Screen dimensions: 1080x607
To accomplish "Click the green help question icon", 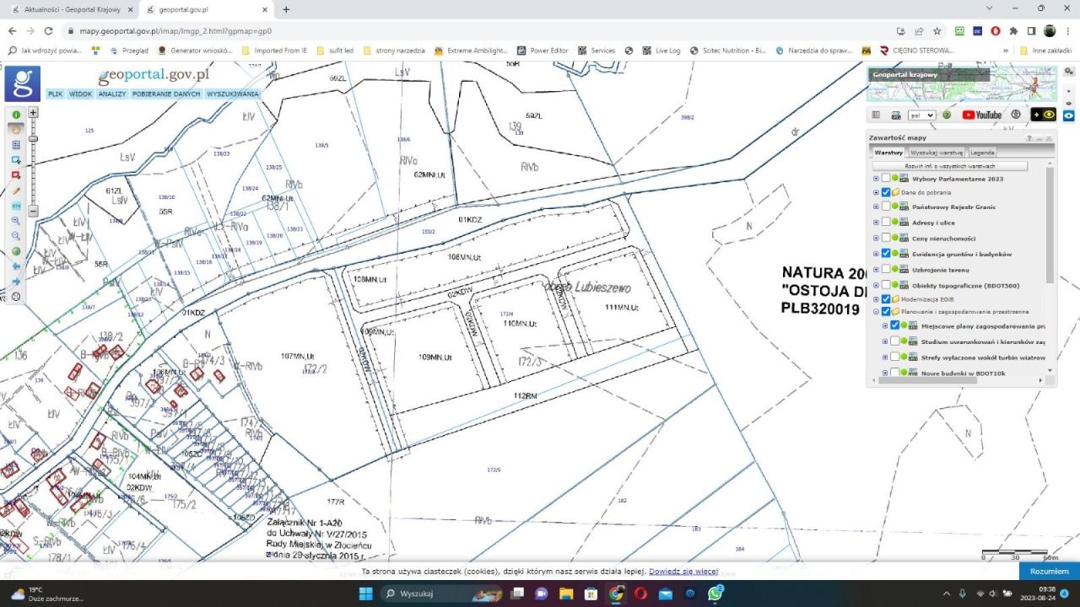I will (947, 115).
